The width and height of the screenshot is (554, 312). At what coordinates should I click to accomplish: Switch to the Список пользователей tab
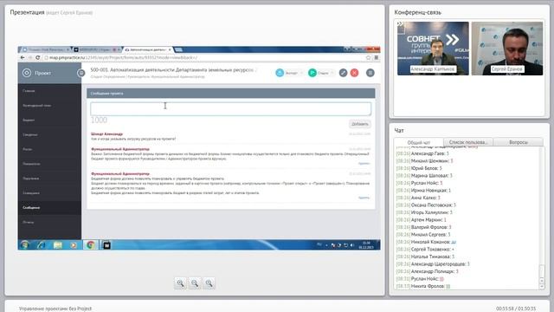point(468,142)
